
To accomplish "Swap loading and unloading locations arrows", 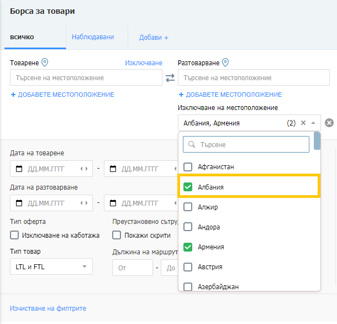I will click(170, 78).
